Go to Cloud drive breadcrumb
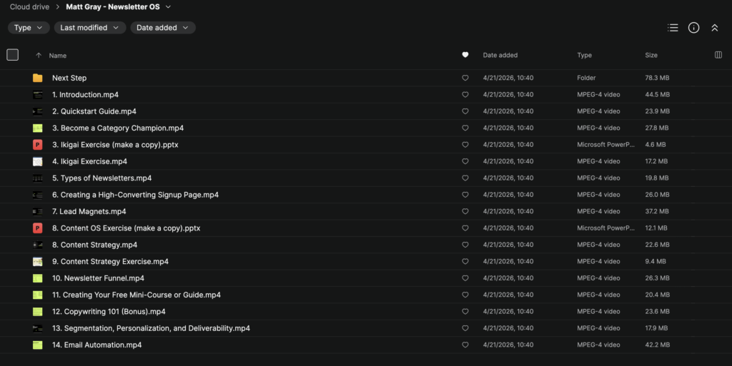Screen dimensions: 732x366 click(x=29, y=7)
